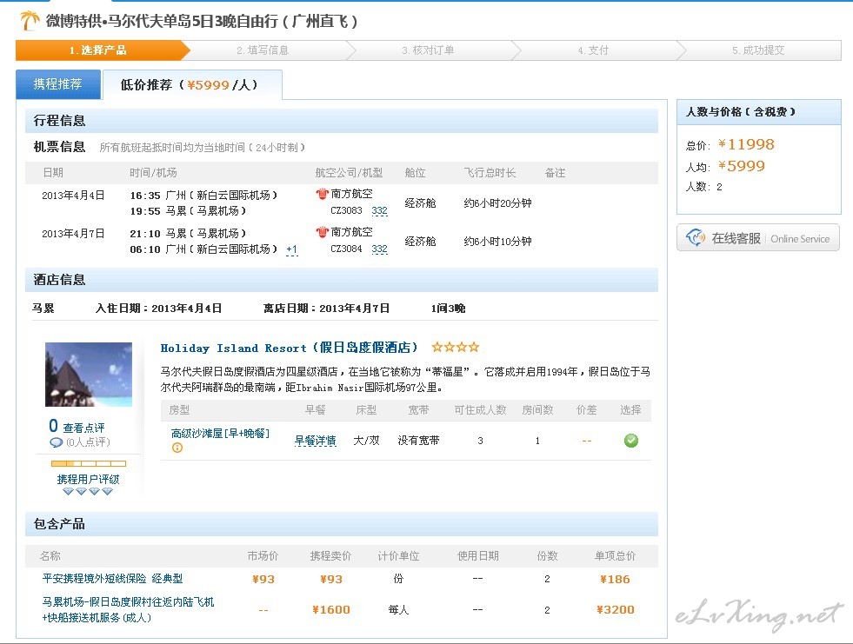Screen dimensions: 853x644
Task: Click the 人数: 2 traveler count
Action: click(x=704, y=187)
